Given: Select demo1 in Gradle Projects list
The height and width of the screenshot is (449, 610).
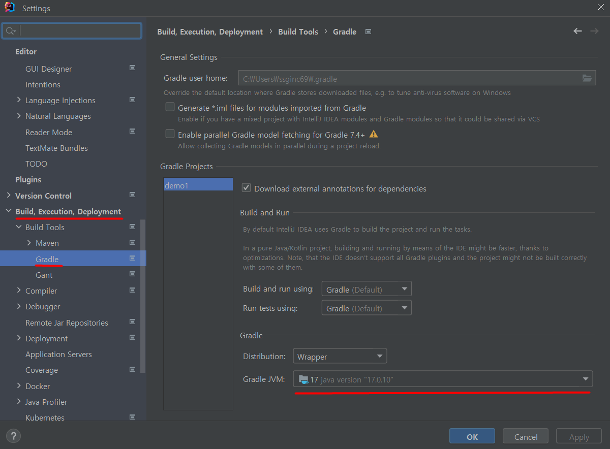Looking at the screenshot, I should (x=198, y=185).
